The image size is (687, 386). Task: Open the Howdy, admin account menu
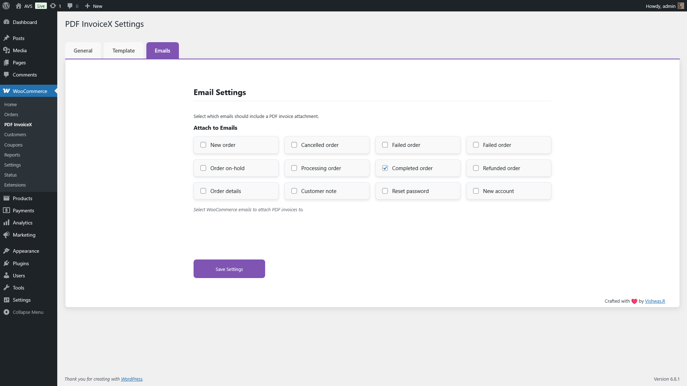pos(665,6)
